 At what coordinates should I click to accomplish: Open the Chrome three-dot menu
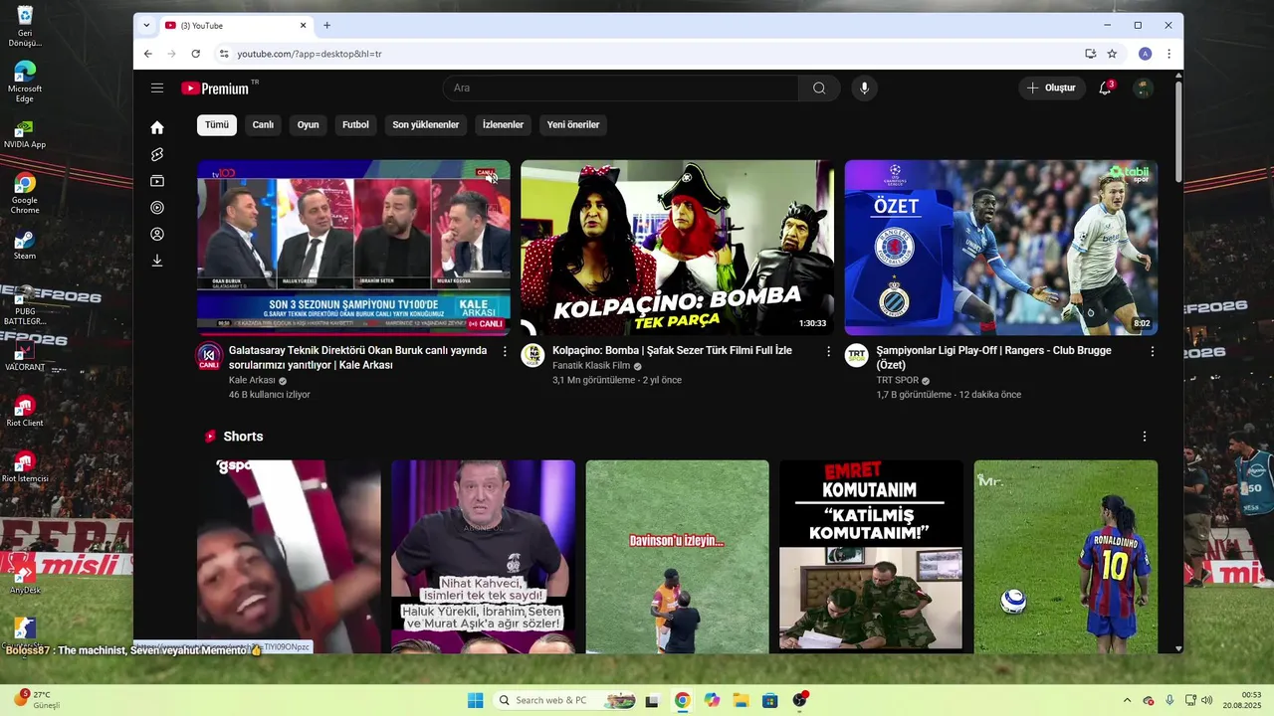(x=1168, y=54)
